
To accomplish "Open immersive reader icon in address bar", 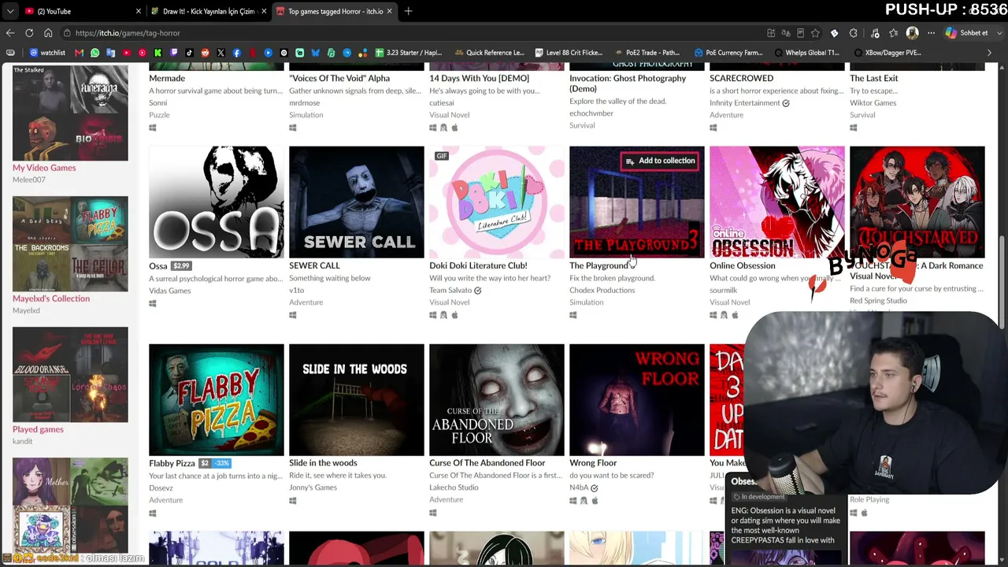I will (800, 33).
